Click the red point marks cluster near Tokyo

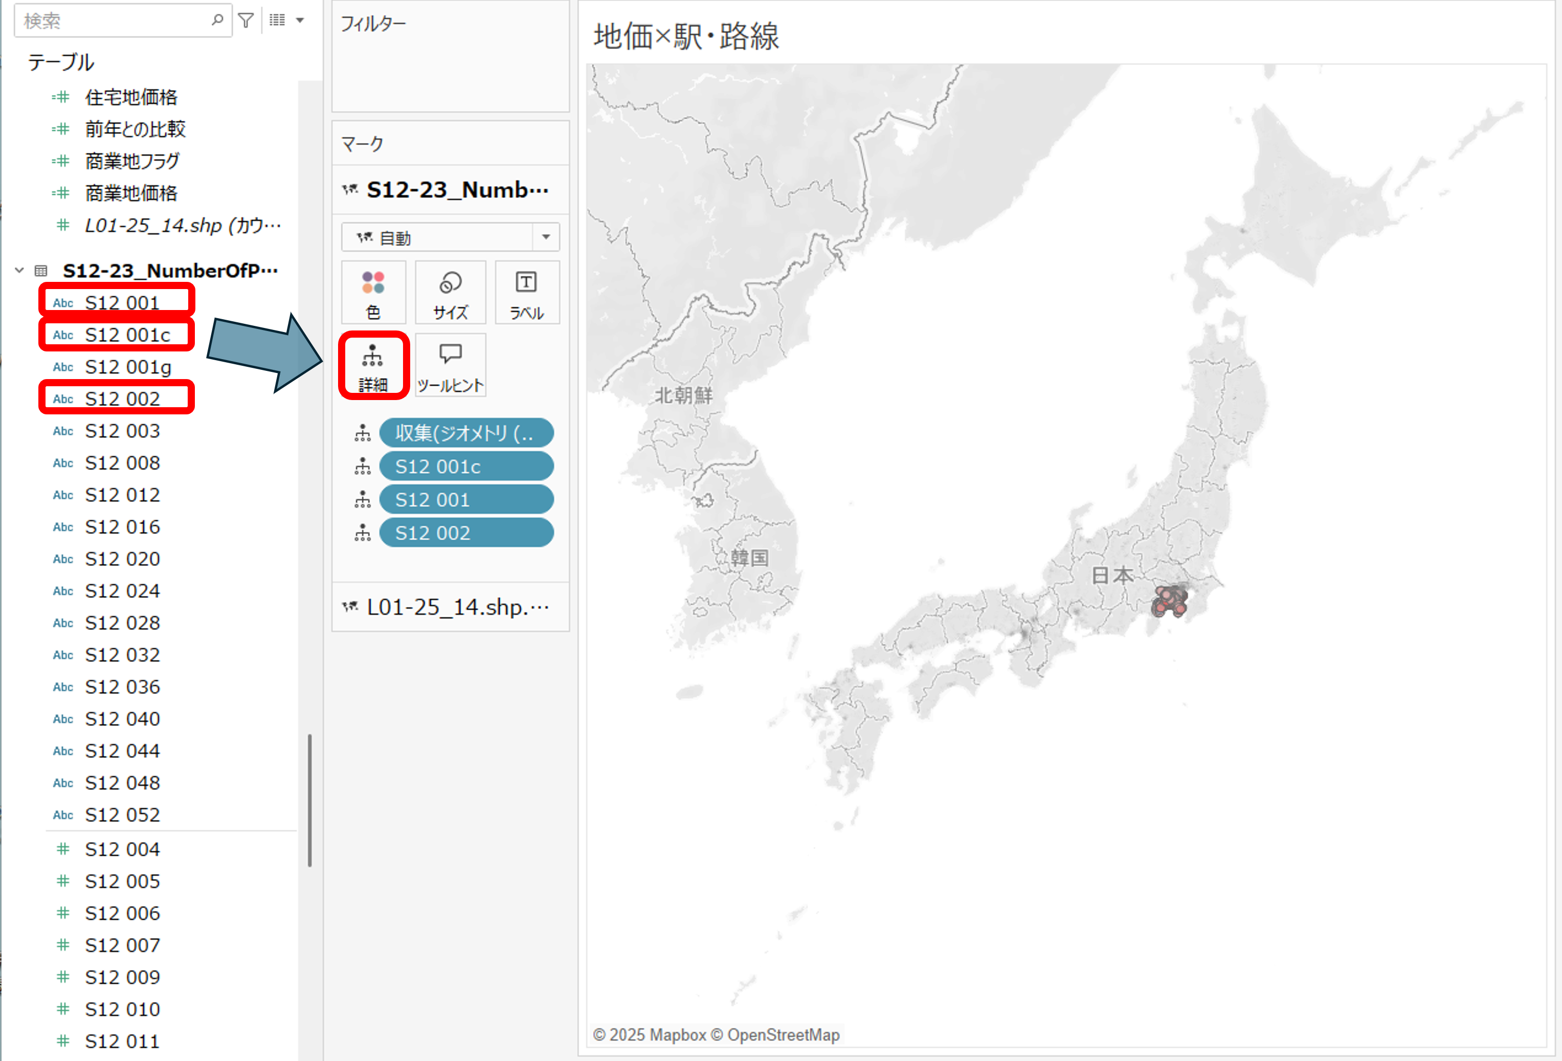pos(1170,601)
